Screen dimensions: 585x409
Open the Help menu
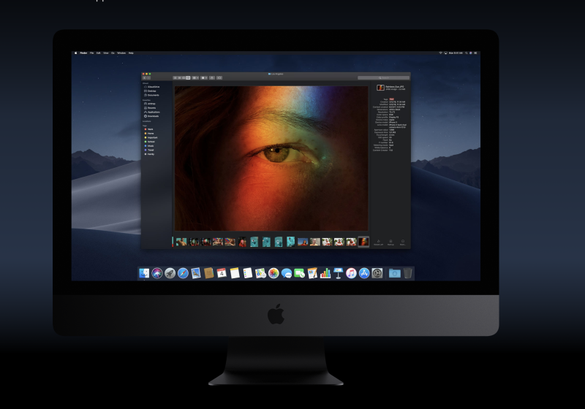click(x=131, y=53)
